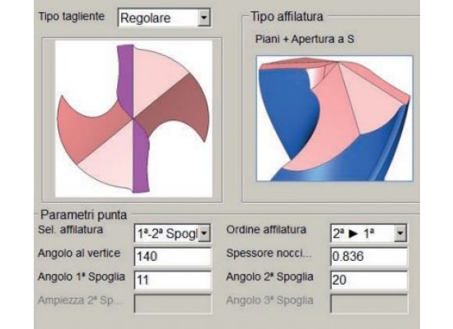453x329 pixels.
Task: Click the disabled Angolo 3ª Spoglia field
Action: click(369, 304)
